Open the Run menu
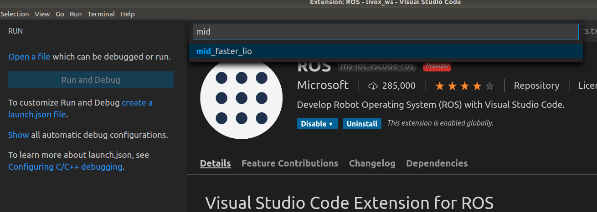The image size is (597, 212). coord(76,14)
